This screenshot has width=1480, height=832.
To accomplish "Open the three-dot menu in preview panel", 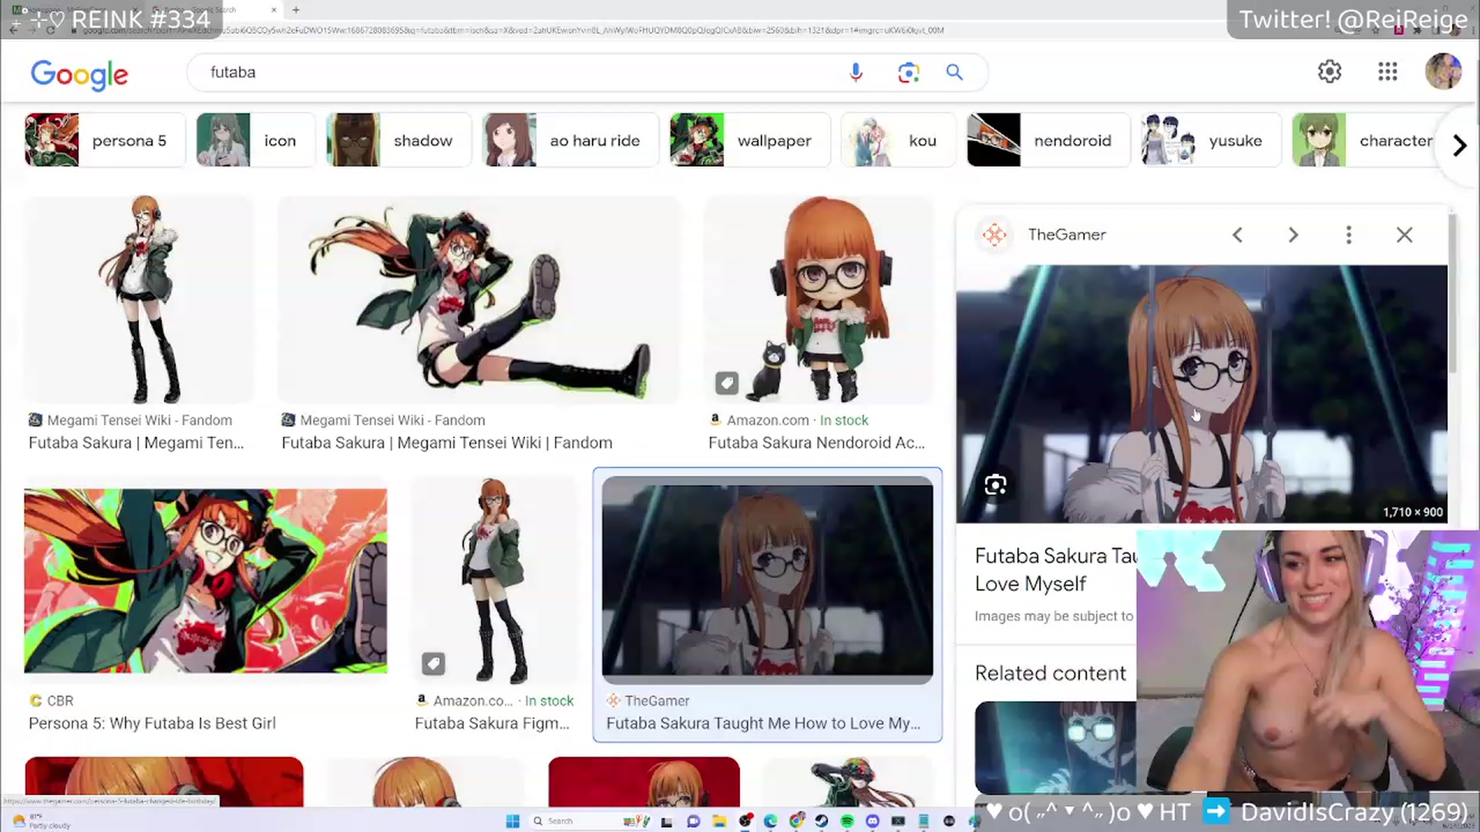I will (x=1349, y=235).
